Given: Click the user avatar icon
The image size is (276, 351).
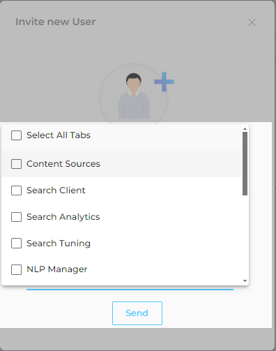Looking at the screenshot, I should (134, 96).
